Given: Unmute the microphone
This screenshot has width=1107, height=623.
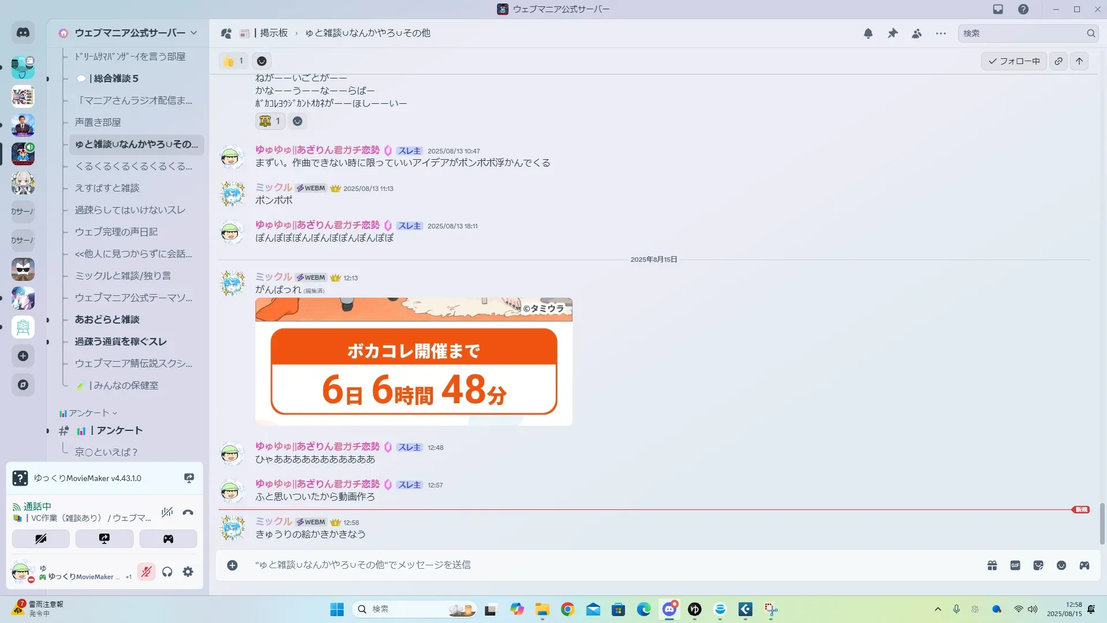Looking at the screenshot, I should point(146,572).
